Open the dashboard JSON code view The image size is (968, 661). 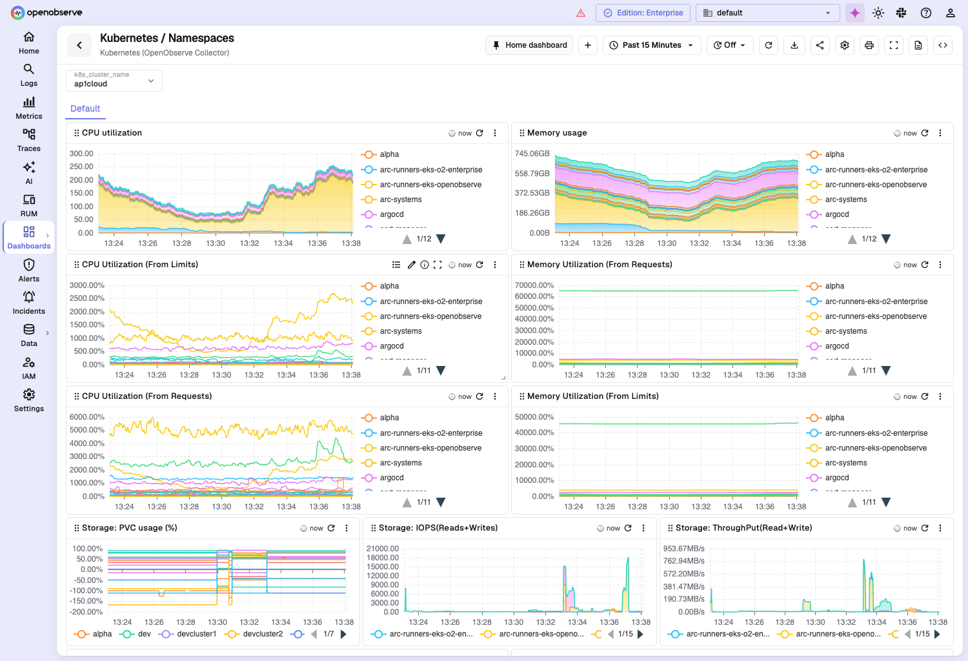(943, 45)
